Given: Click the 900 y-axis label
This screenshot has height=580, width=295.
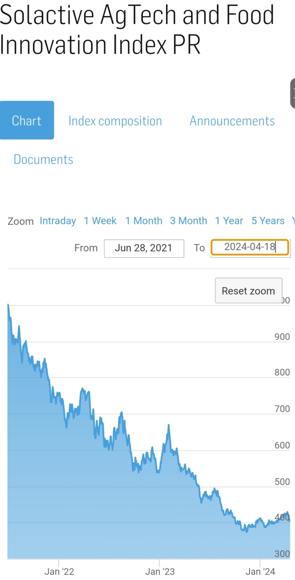Looking at the screenshot, I should click(x=282, y=337).
